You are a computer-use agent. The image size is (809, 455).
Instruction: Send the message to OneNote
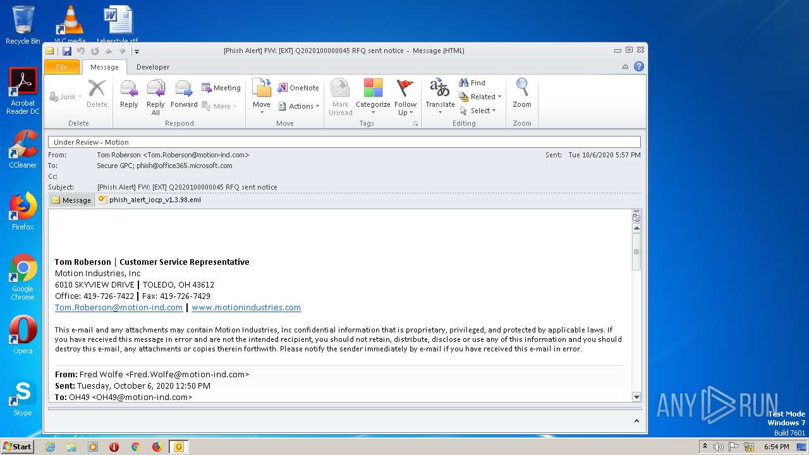point(298,88)
